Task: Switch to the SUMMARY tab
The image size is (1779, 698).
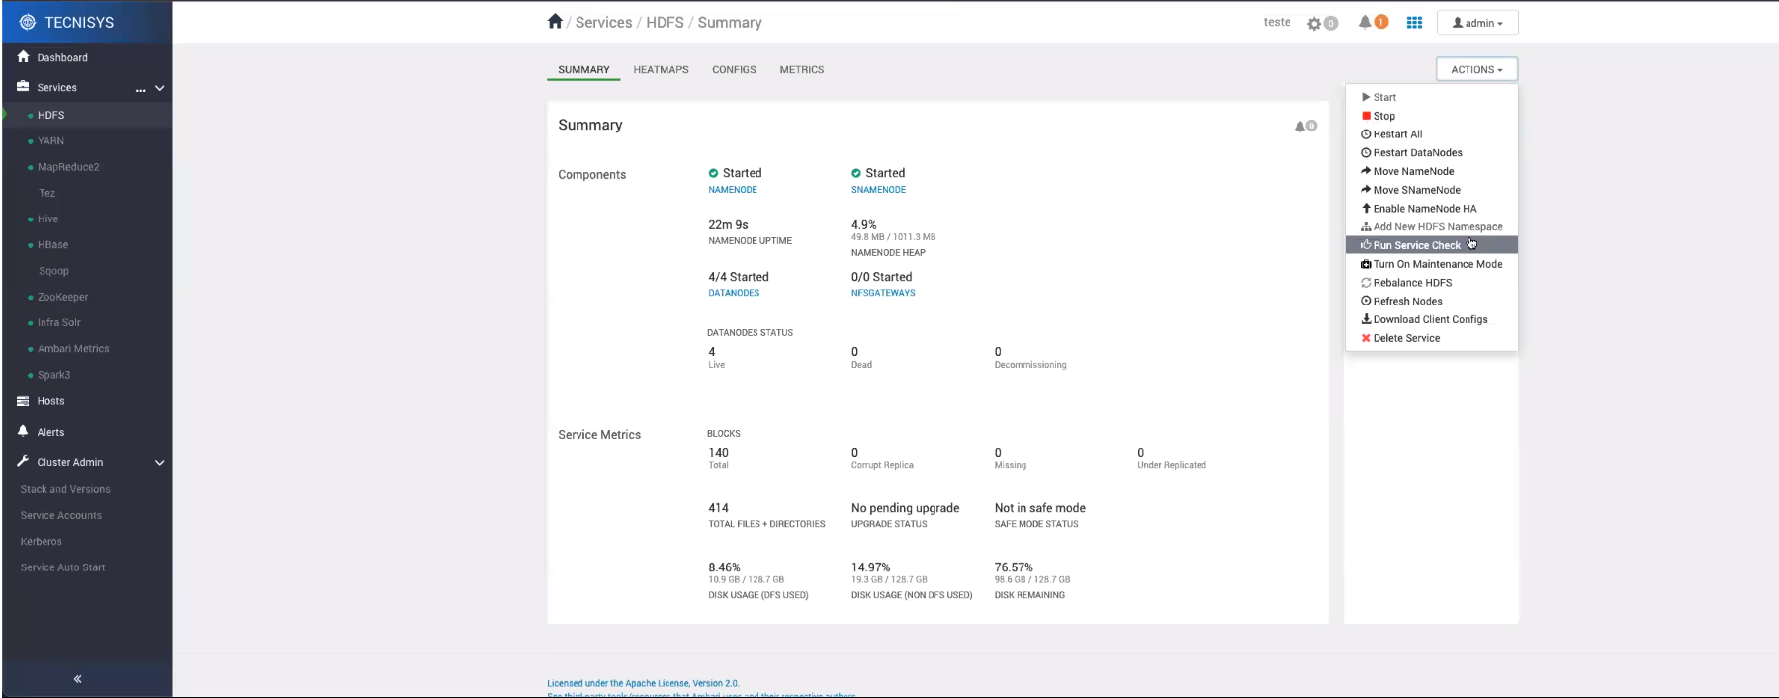Action: tap(583, 70)
